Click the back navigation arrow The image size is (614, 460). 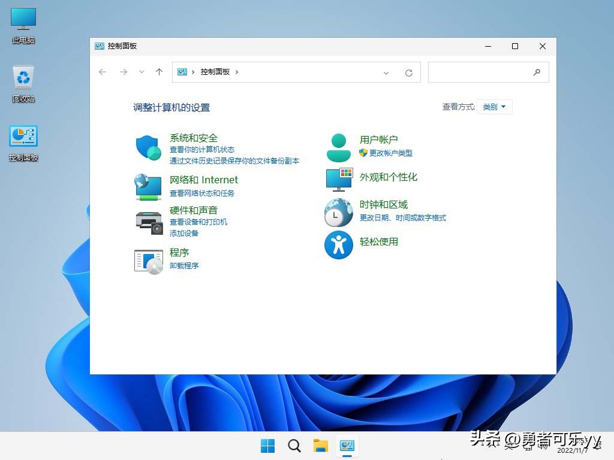pyautogui.click(x=102, y=71)
